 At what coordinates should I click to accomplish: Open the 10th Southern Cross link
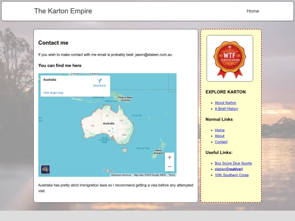pos(232,175)
